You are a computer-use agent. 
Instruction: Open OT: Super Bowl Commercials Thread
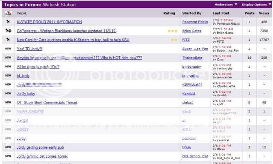coord(47,103)
